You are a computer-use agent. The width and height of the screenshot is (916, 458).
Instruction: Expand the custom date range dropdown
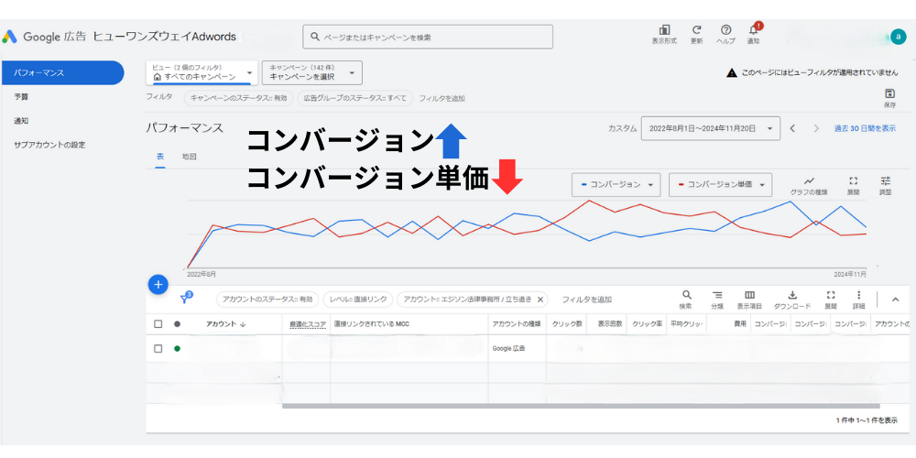coord(709,129)
